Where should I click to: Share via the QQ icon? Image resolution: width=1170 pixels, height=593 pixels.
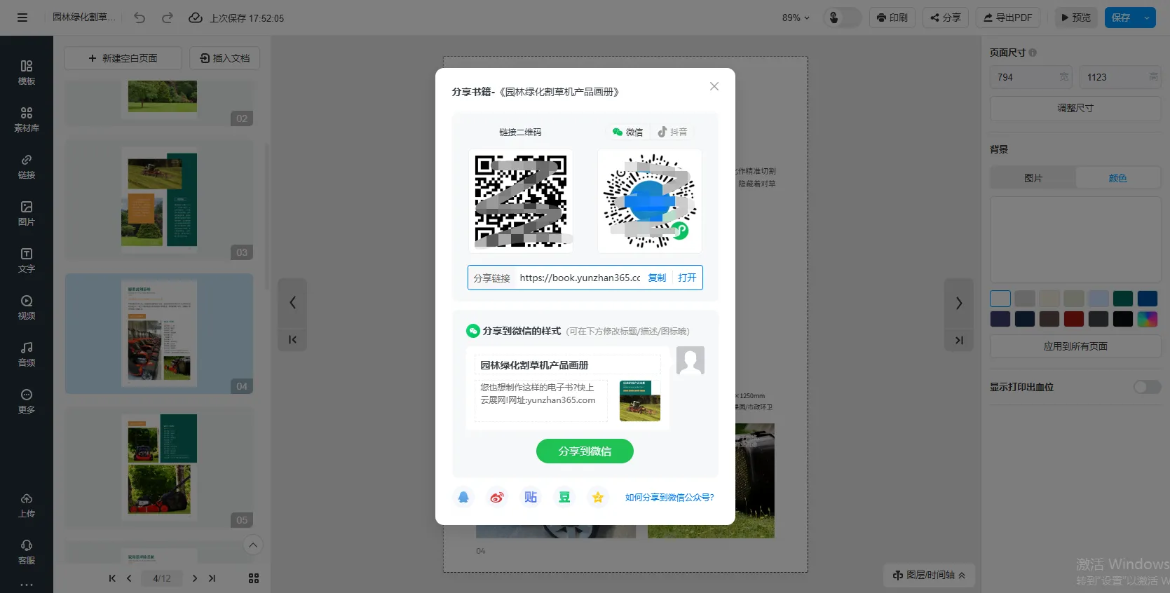coord(463,497)
